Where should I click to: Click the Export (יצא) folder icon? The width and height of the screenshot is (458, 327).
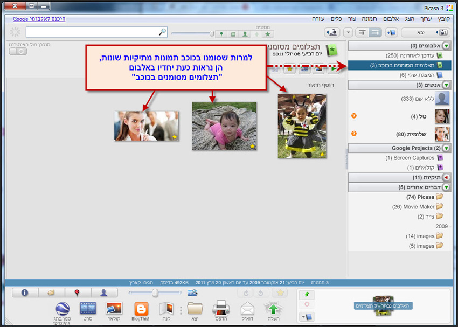coord(195,309)
